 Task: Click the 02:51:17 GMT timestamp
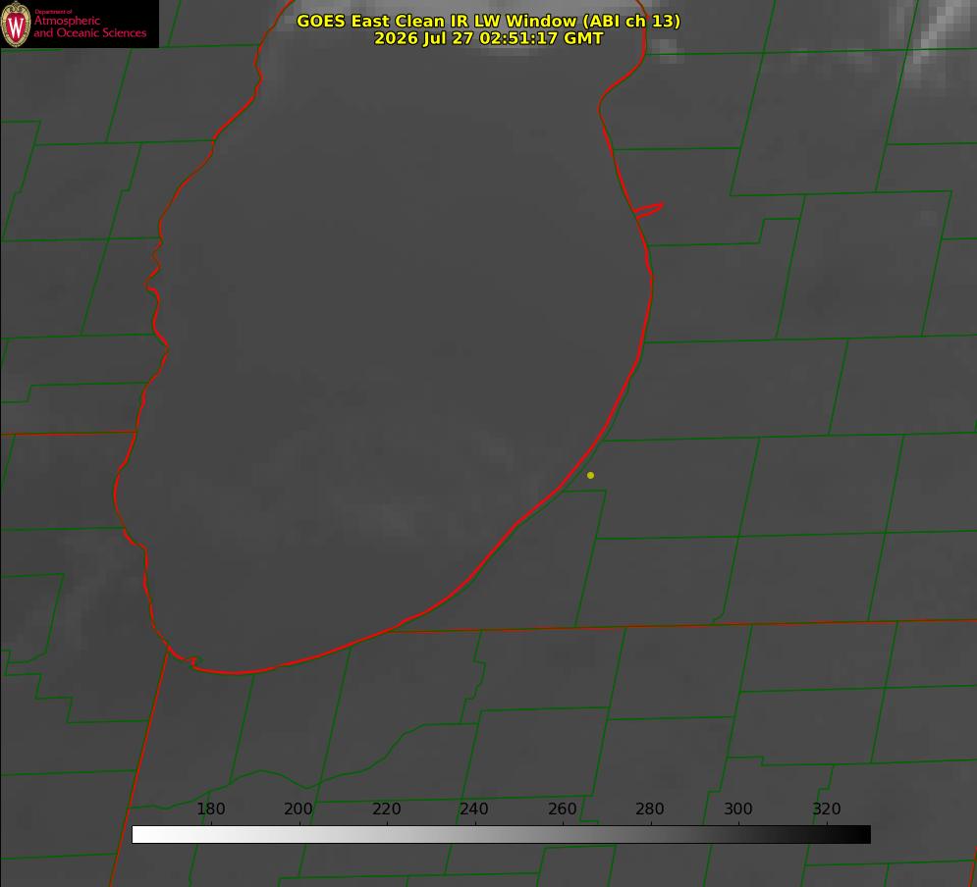[541, 38]
